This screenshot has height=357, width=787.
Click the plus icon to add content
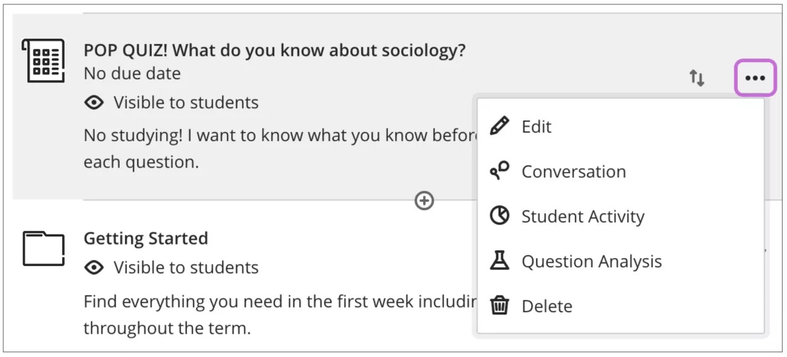pyautogui.click(x=424, y=200)
